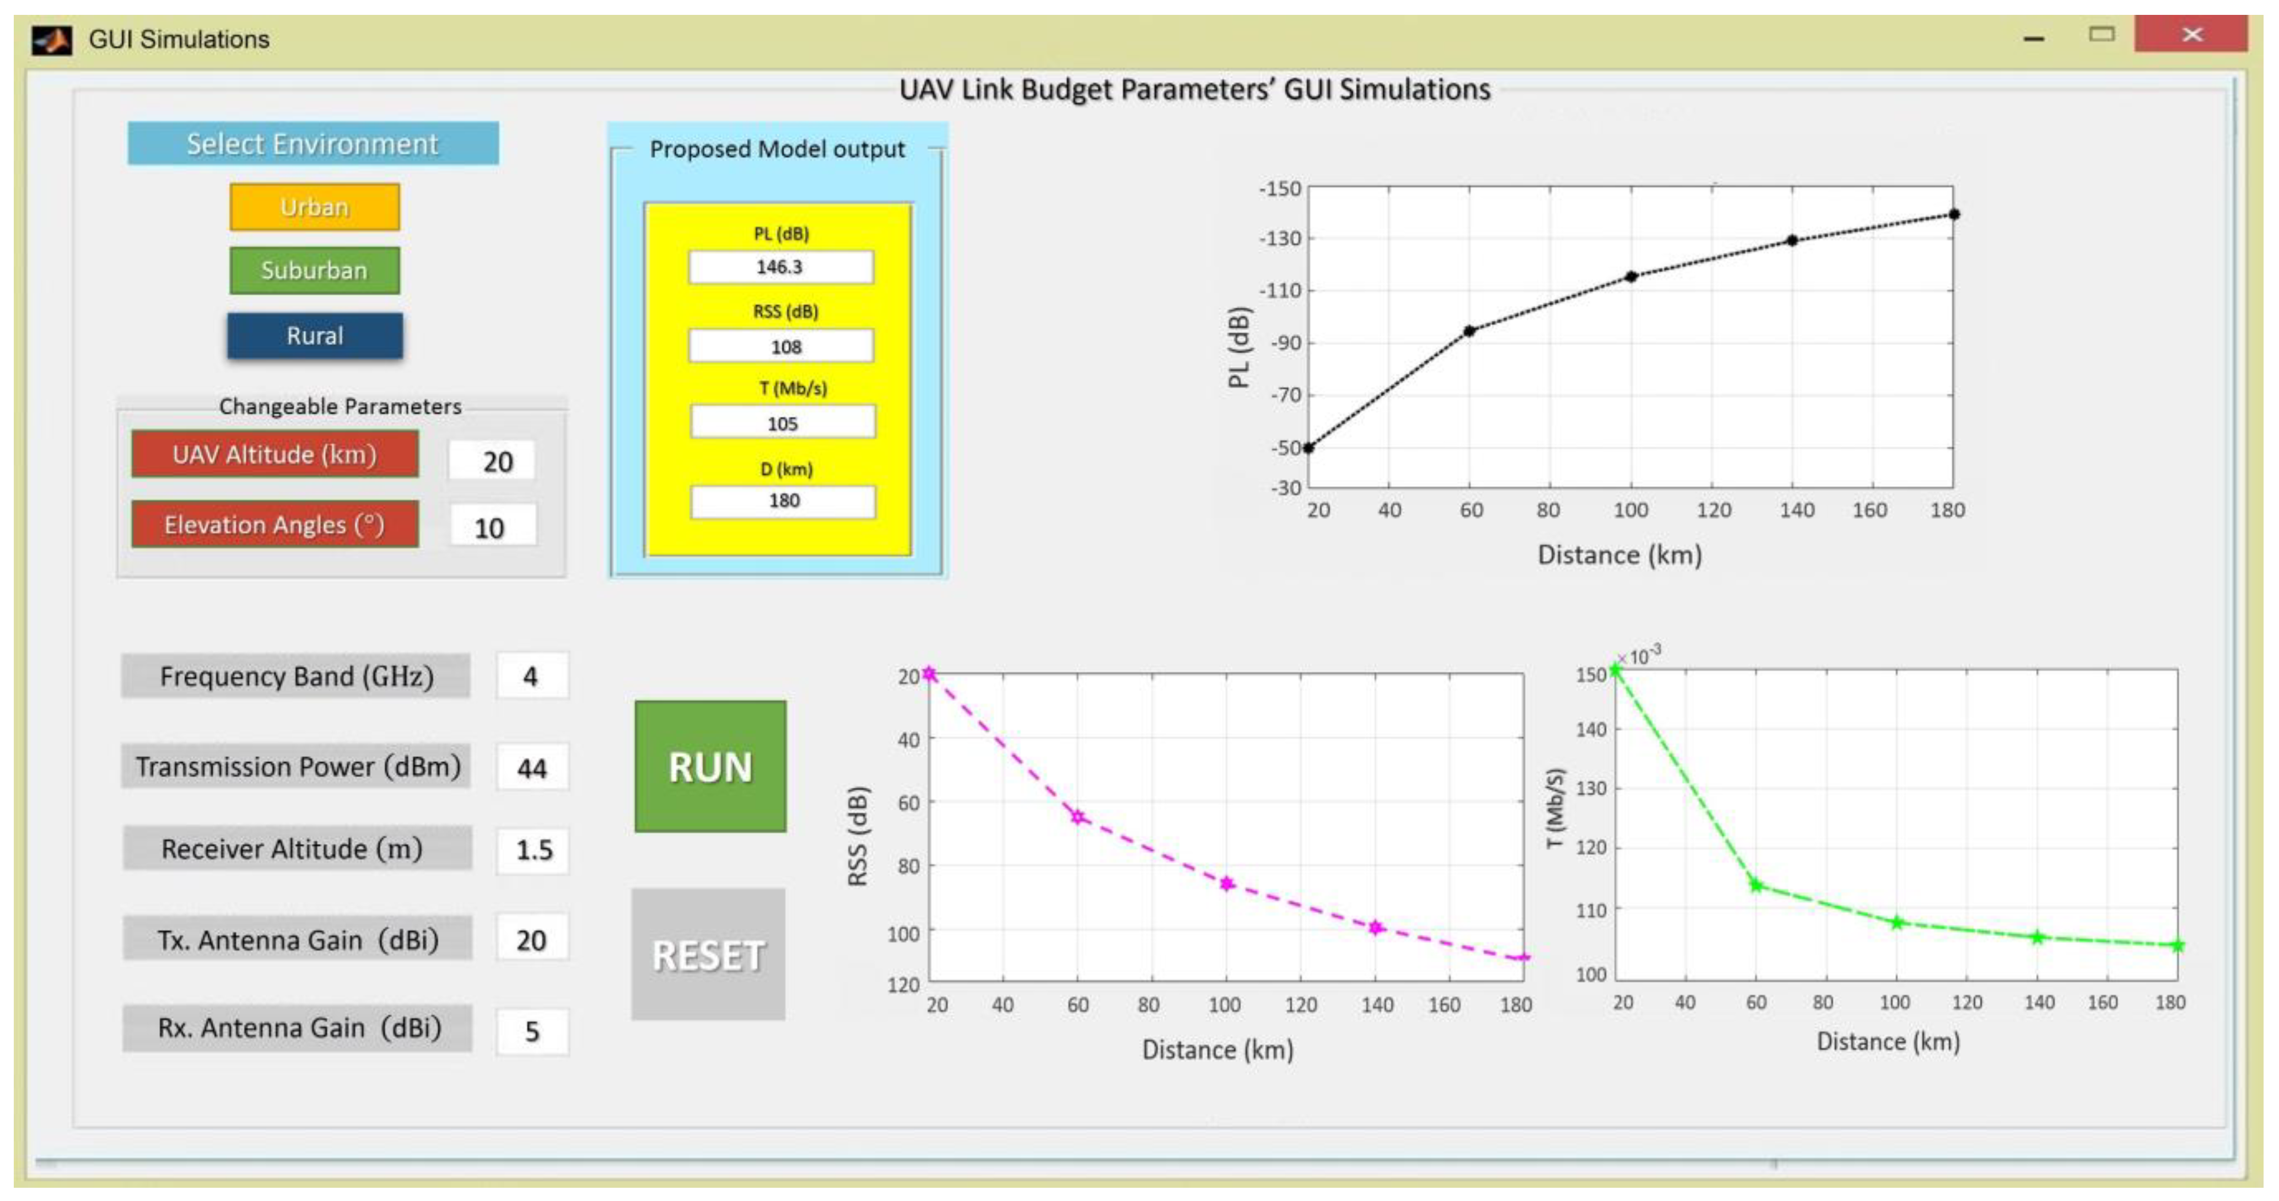Click the D (km) output field
This screenshot has height=1201, width=2279.
pyautogui.click(x=782, y=501)
